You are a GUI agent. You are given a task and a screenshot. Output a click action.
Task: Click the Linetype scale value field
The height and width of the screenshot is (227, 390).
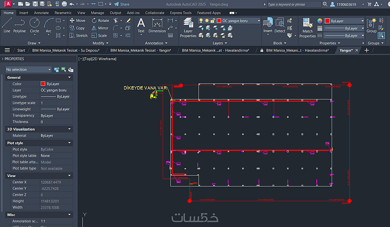pyautogui.click(x=56, y=103)
